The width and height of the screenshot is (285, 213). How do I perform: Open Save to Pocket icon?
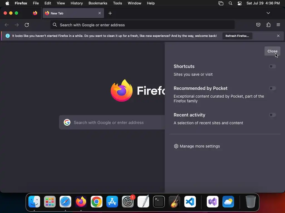click(258, 25)
